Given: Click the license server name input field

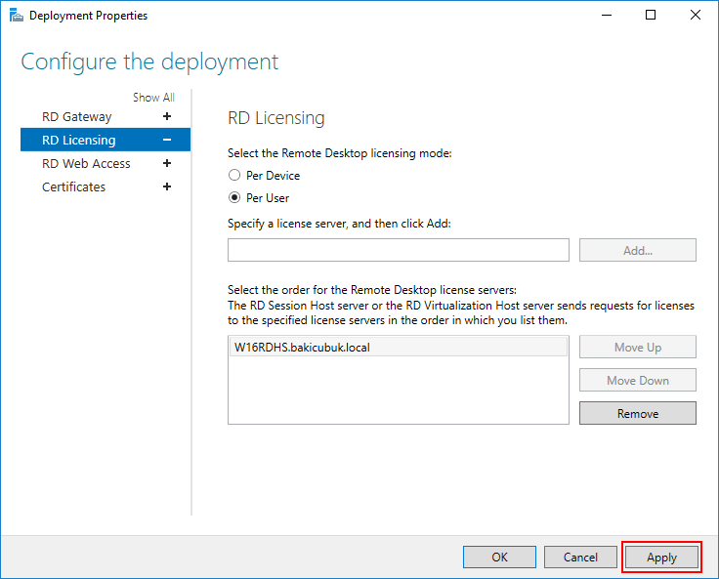Looking at the screenshot, I should point(398,250).
